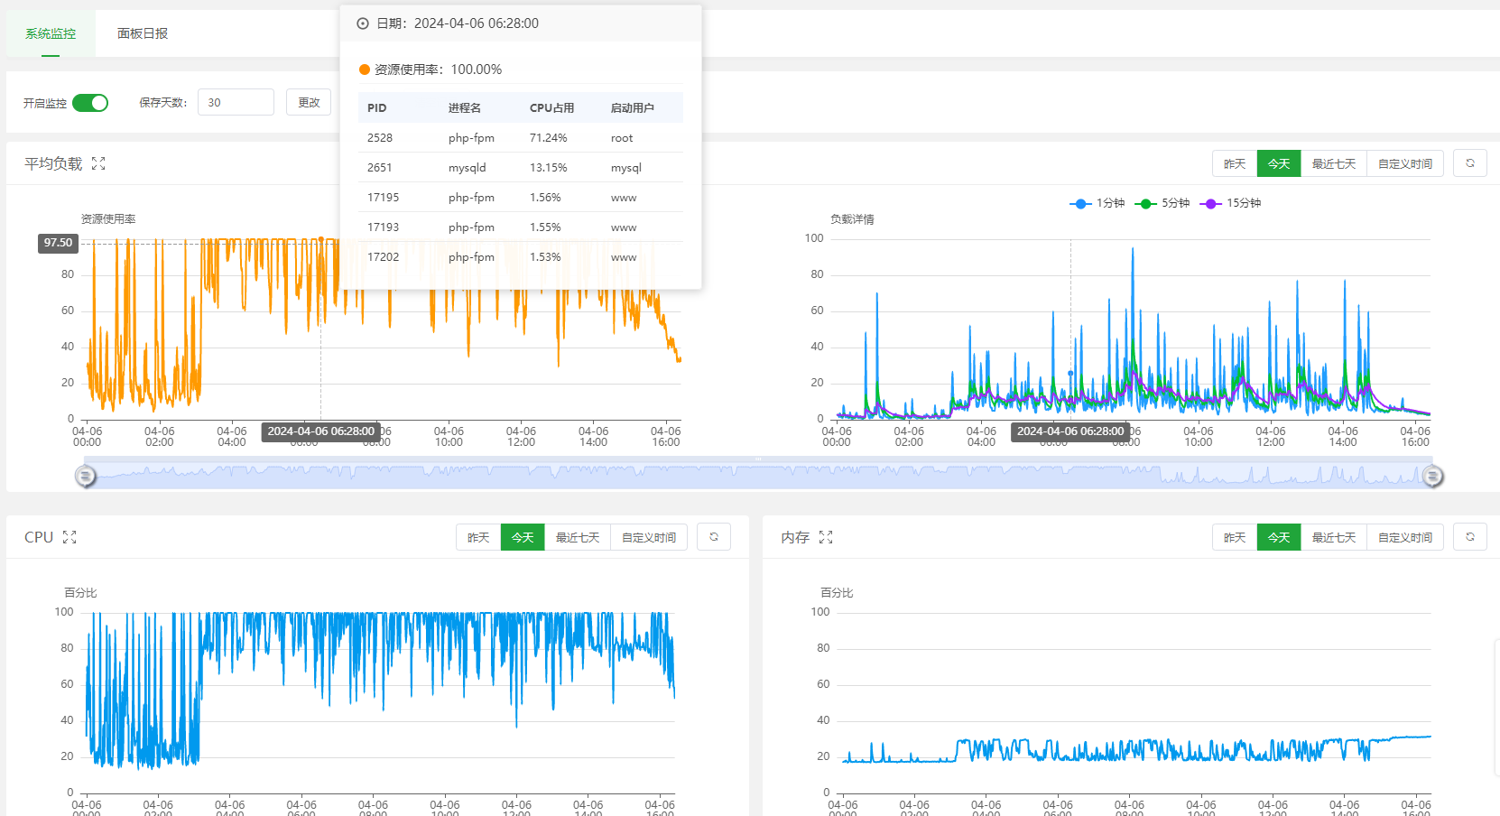
Task: Toggle 1分钟 series in load legend
Action: pos(1097,203)
